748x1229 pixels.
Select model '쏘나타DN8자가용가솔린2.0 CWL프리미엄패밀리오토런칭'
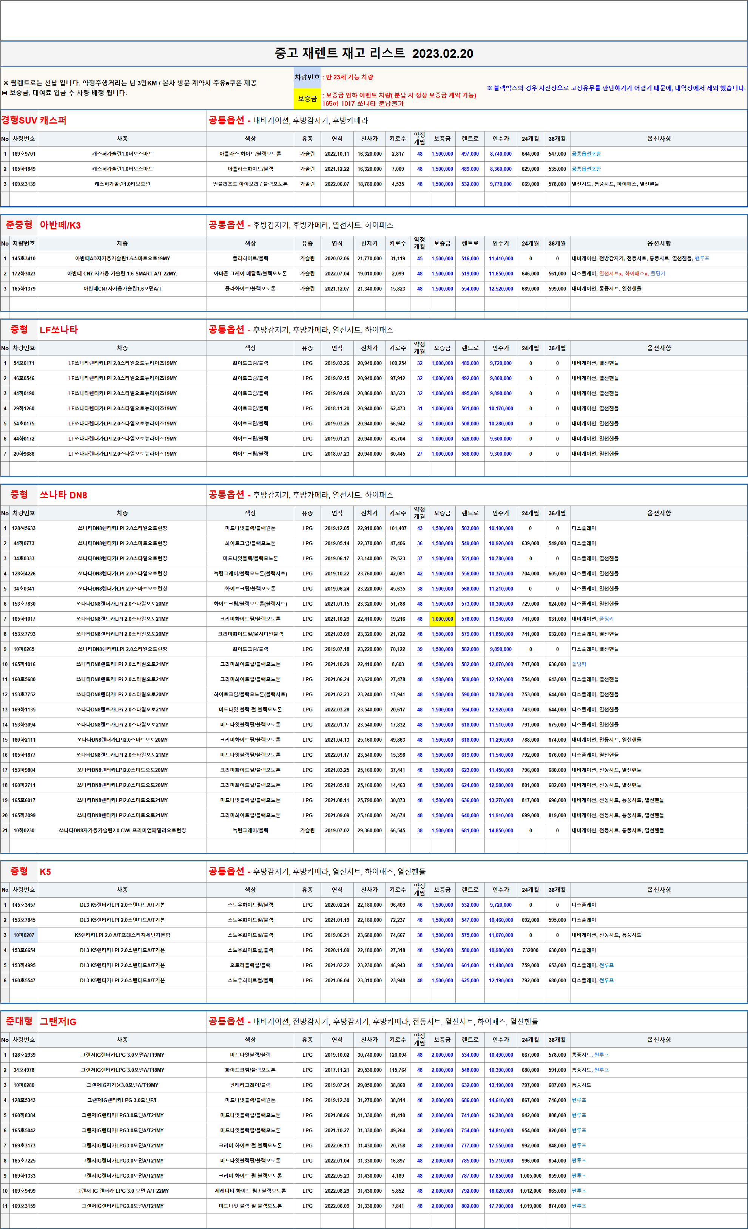click(x=122, y=831)
